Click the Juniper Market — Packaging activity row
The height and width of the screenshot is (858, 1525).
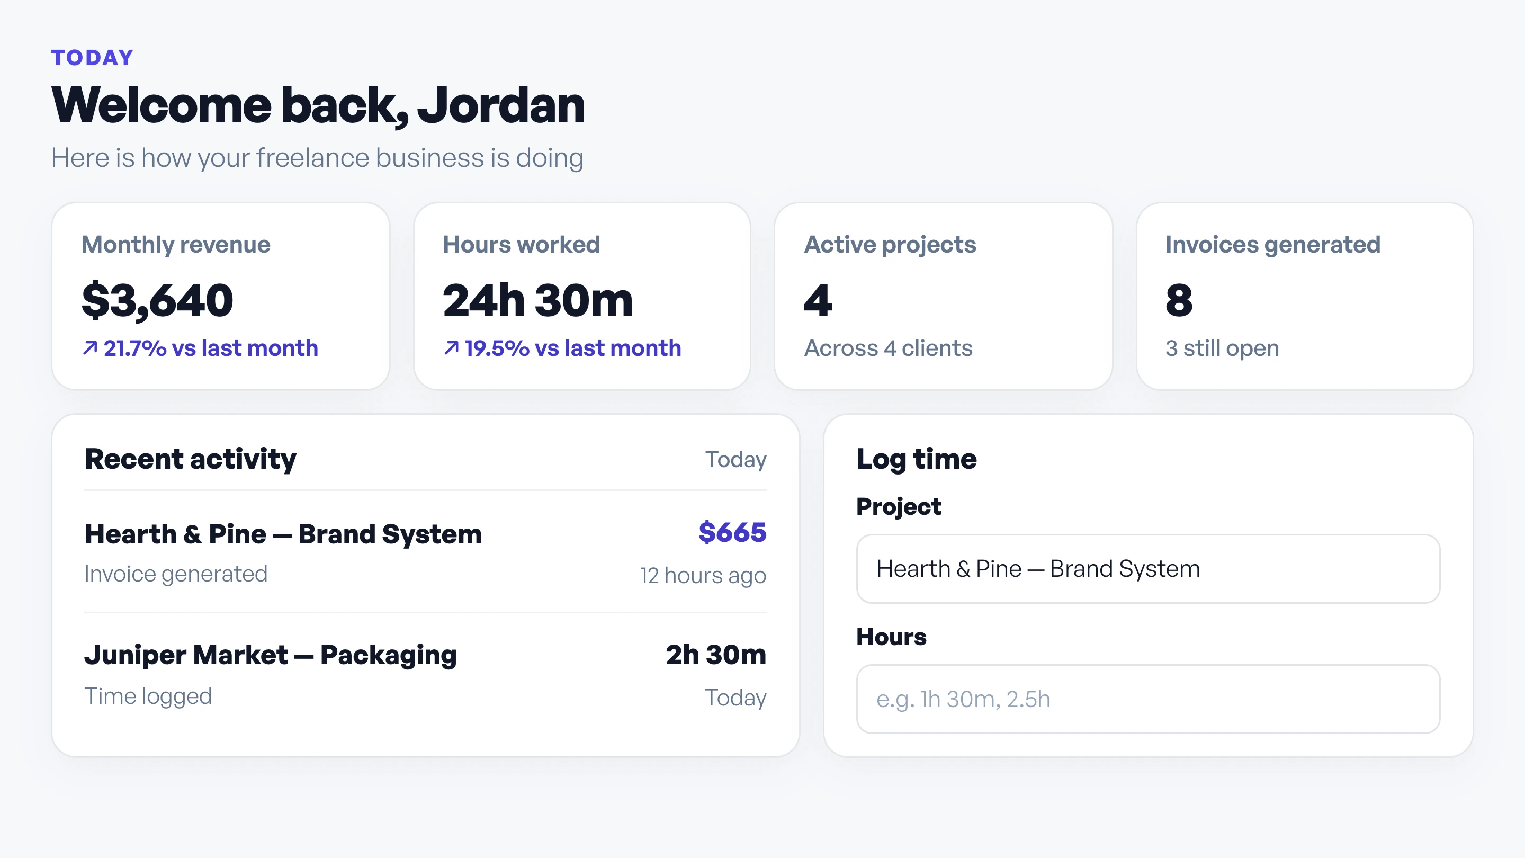point(426,675)
